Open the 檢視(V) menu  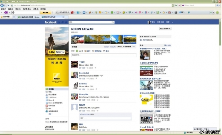click(x=18, y=9)
